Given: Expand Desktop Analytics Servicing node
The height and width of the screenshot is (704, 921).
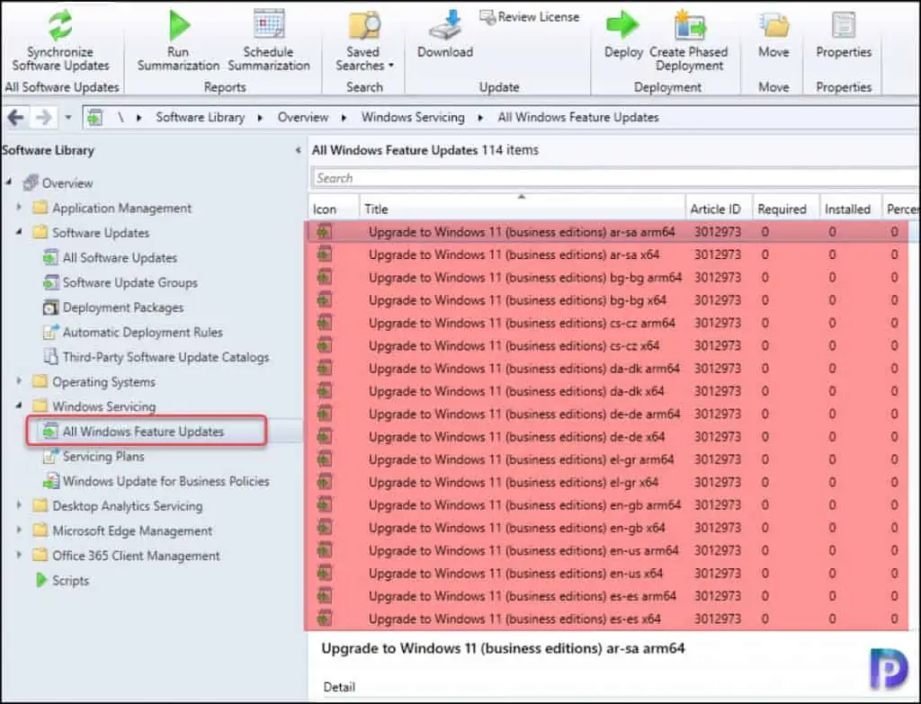Looking at the screenshot, I should 19,505.
